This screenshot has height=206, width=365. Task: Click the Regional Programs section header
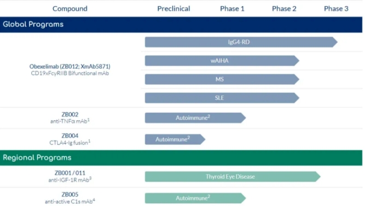pyautogui.click(x=181, y=157)
